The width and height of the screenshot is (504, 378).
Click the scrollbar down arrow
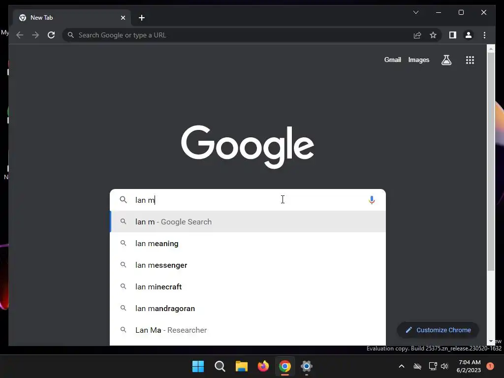pyautogui.click(x=491, y=342)
